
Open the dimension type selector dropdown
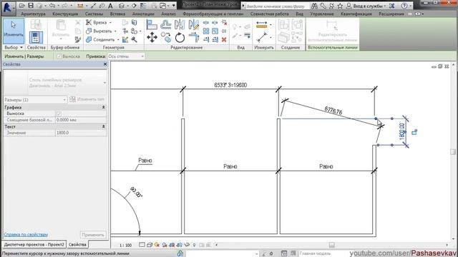coord(104,83)
